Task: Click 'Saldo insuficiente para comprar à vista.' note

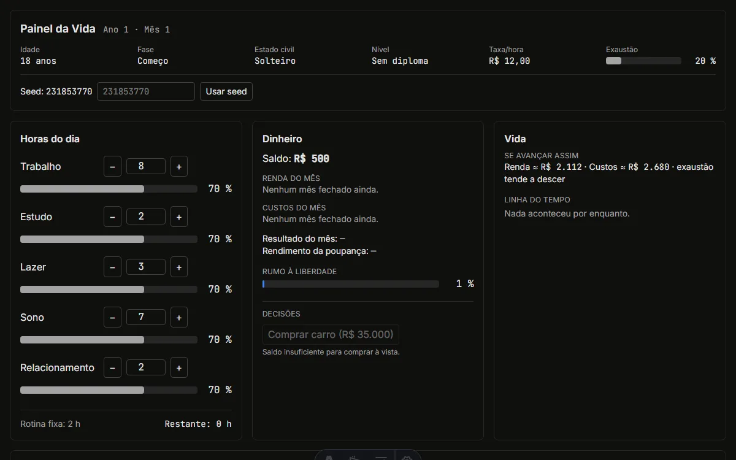Action: [x=331, y=352]
